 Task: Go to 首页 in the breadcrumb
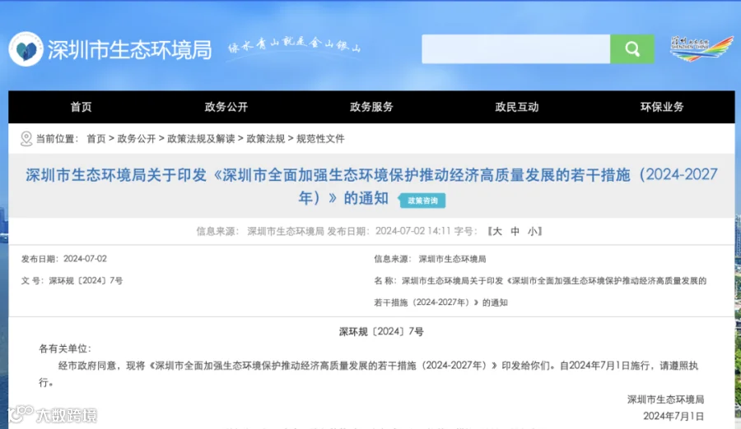[96, 139]
